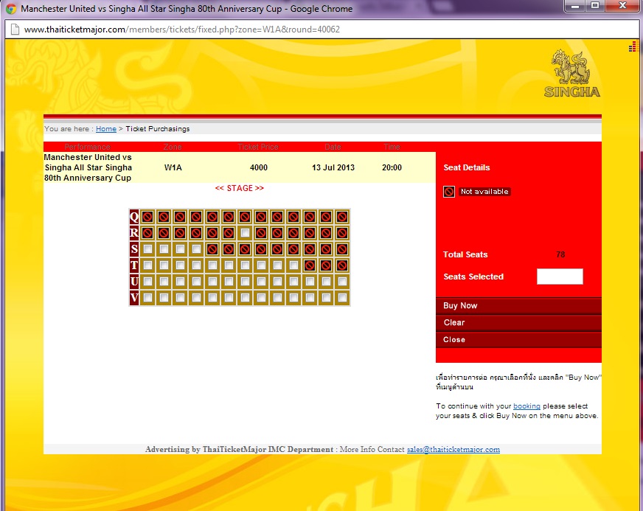
Task: Click the row R label
Action: coord(134,233)
